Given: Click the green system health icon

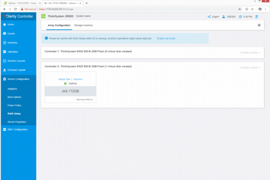Looking at the screenshot, I should coord(43,16).
